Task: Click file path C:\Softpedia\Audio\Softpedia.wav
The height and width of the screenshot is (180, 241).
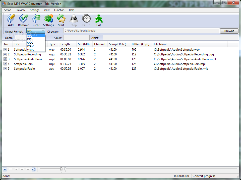Action: coord(177,50)
